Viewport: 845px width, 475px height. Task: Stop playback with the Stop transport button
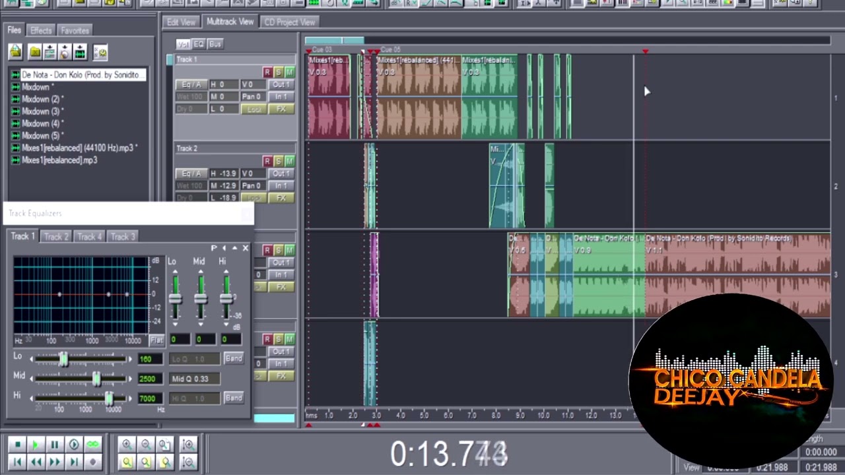[x=18, y=445]
